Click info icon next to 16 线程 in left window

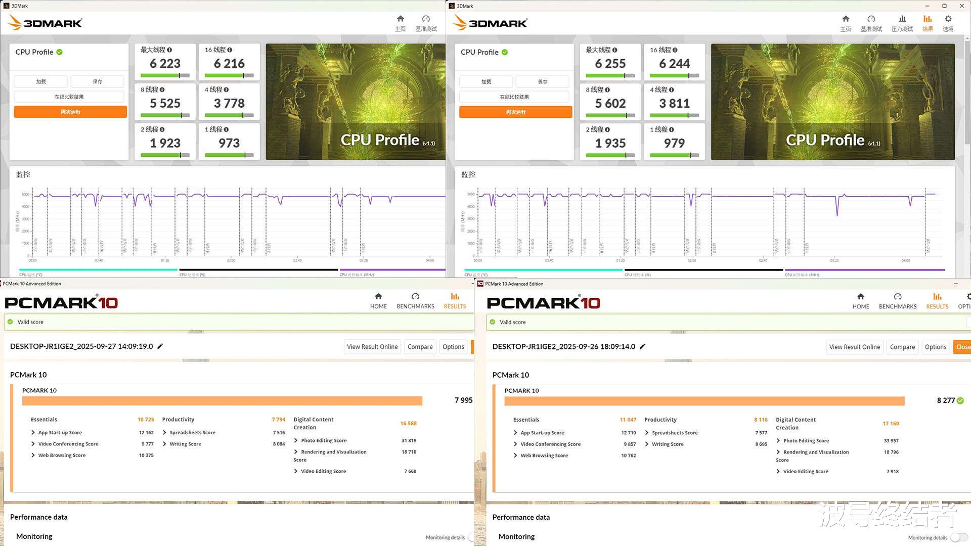(x=230, y=50)
